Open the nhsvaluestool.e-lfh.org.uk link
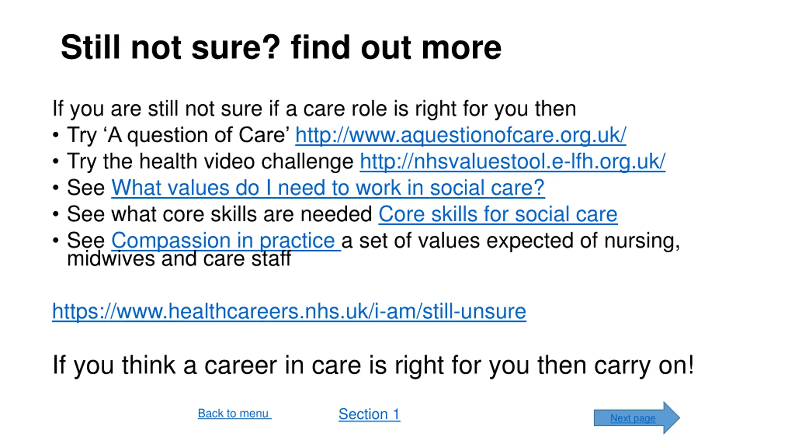This screenshot has width=795, height=447. (512, 162)
